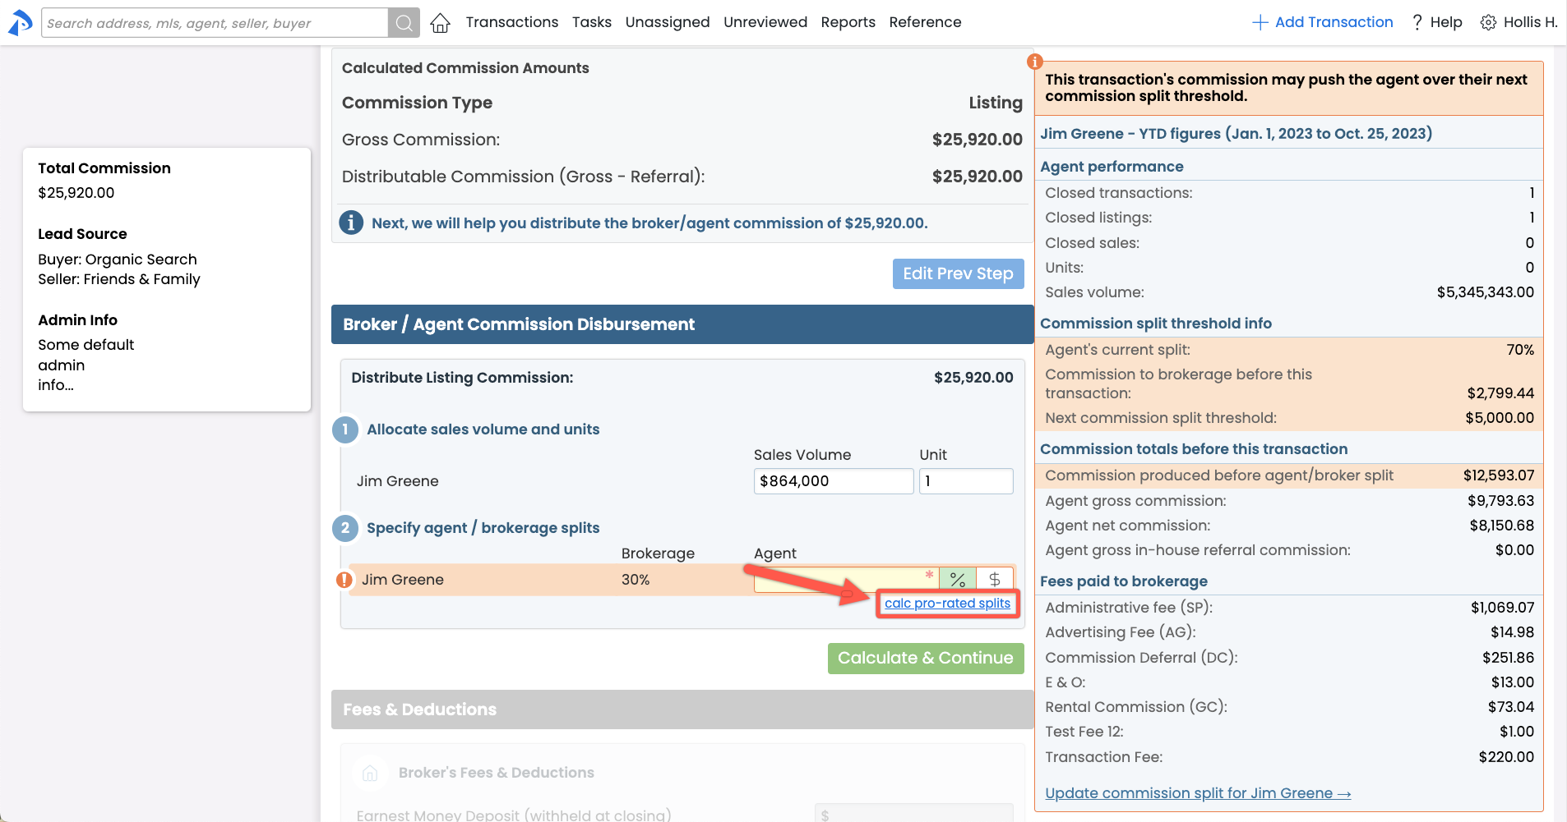The width and height of the screenshot is (1567, 822).
Task: Focus the Sales Volume input field
Action: click(x=833, y=481)
